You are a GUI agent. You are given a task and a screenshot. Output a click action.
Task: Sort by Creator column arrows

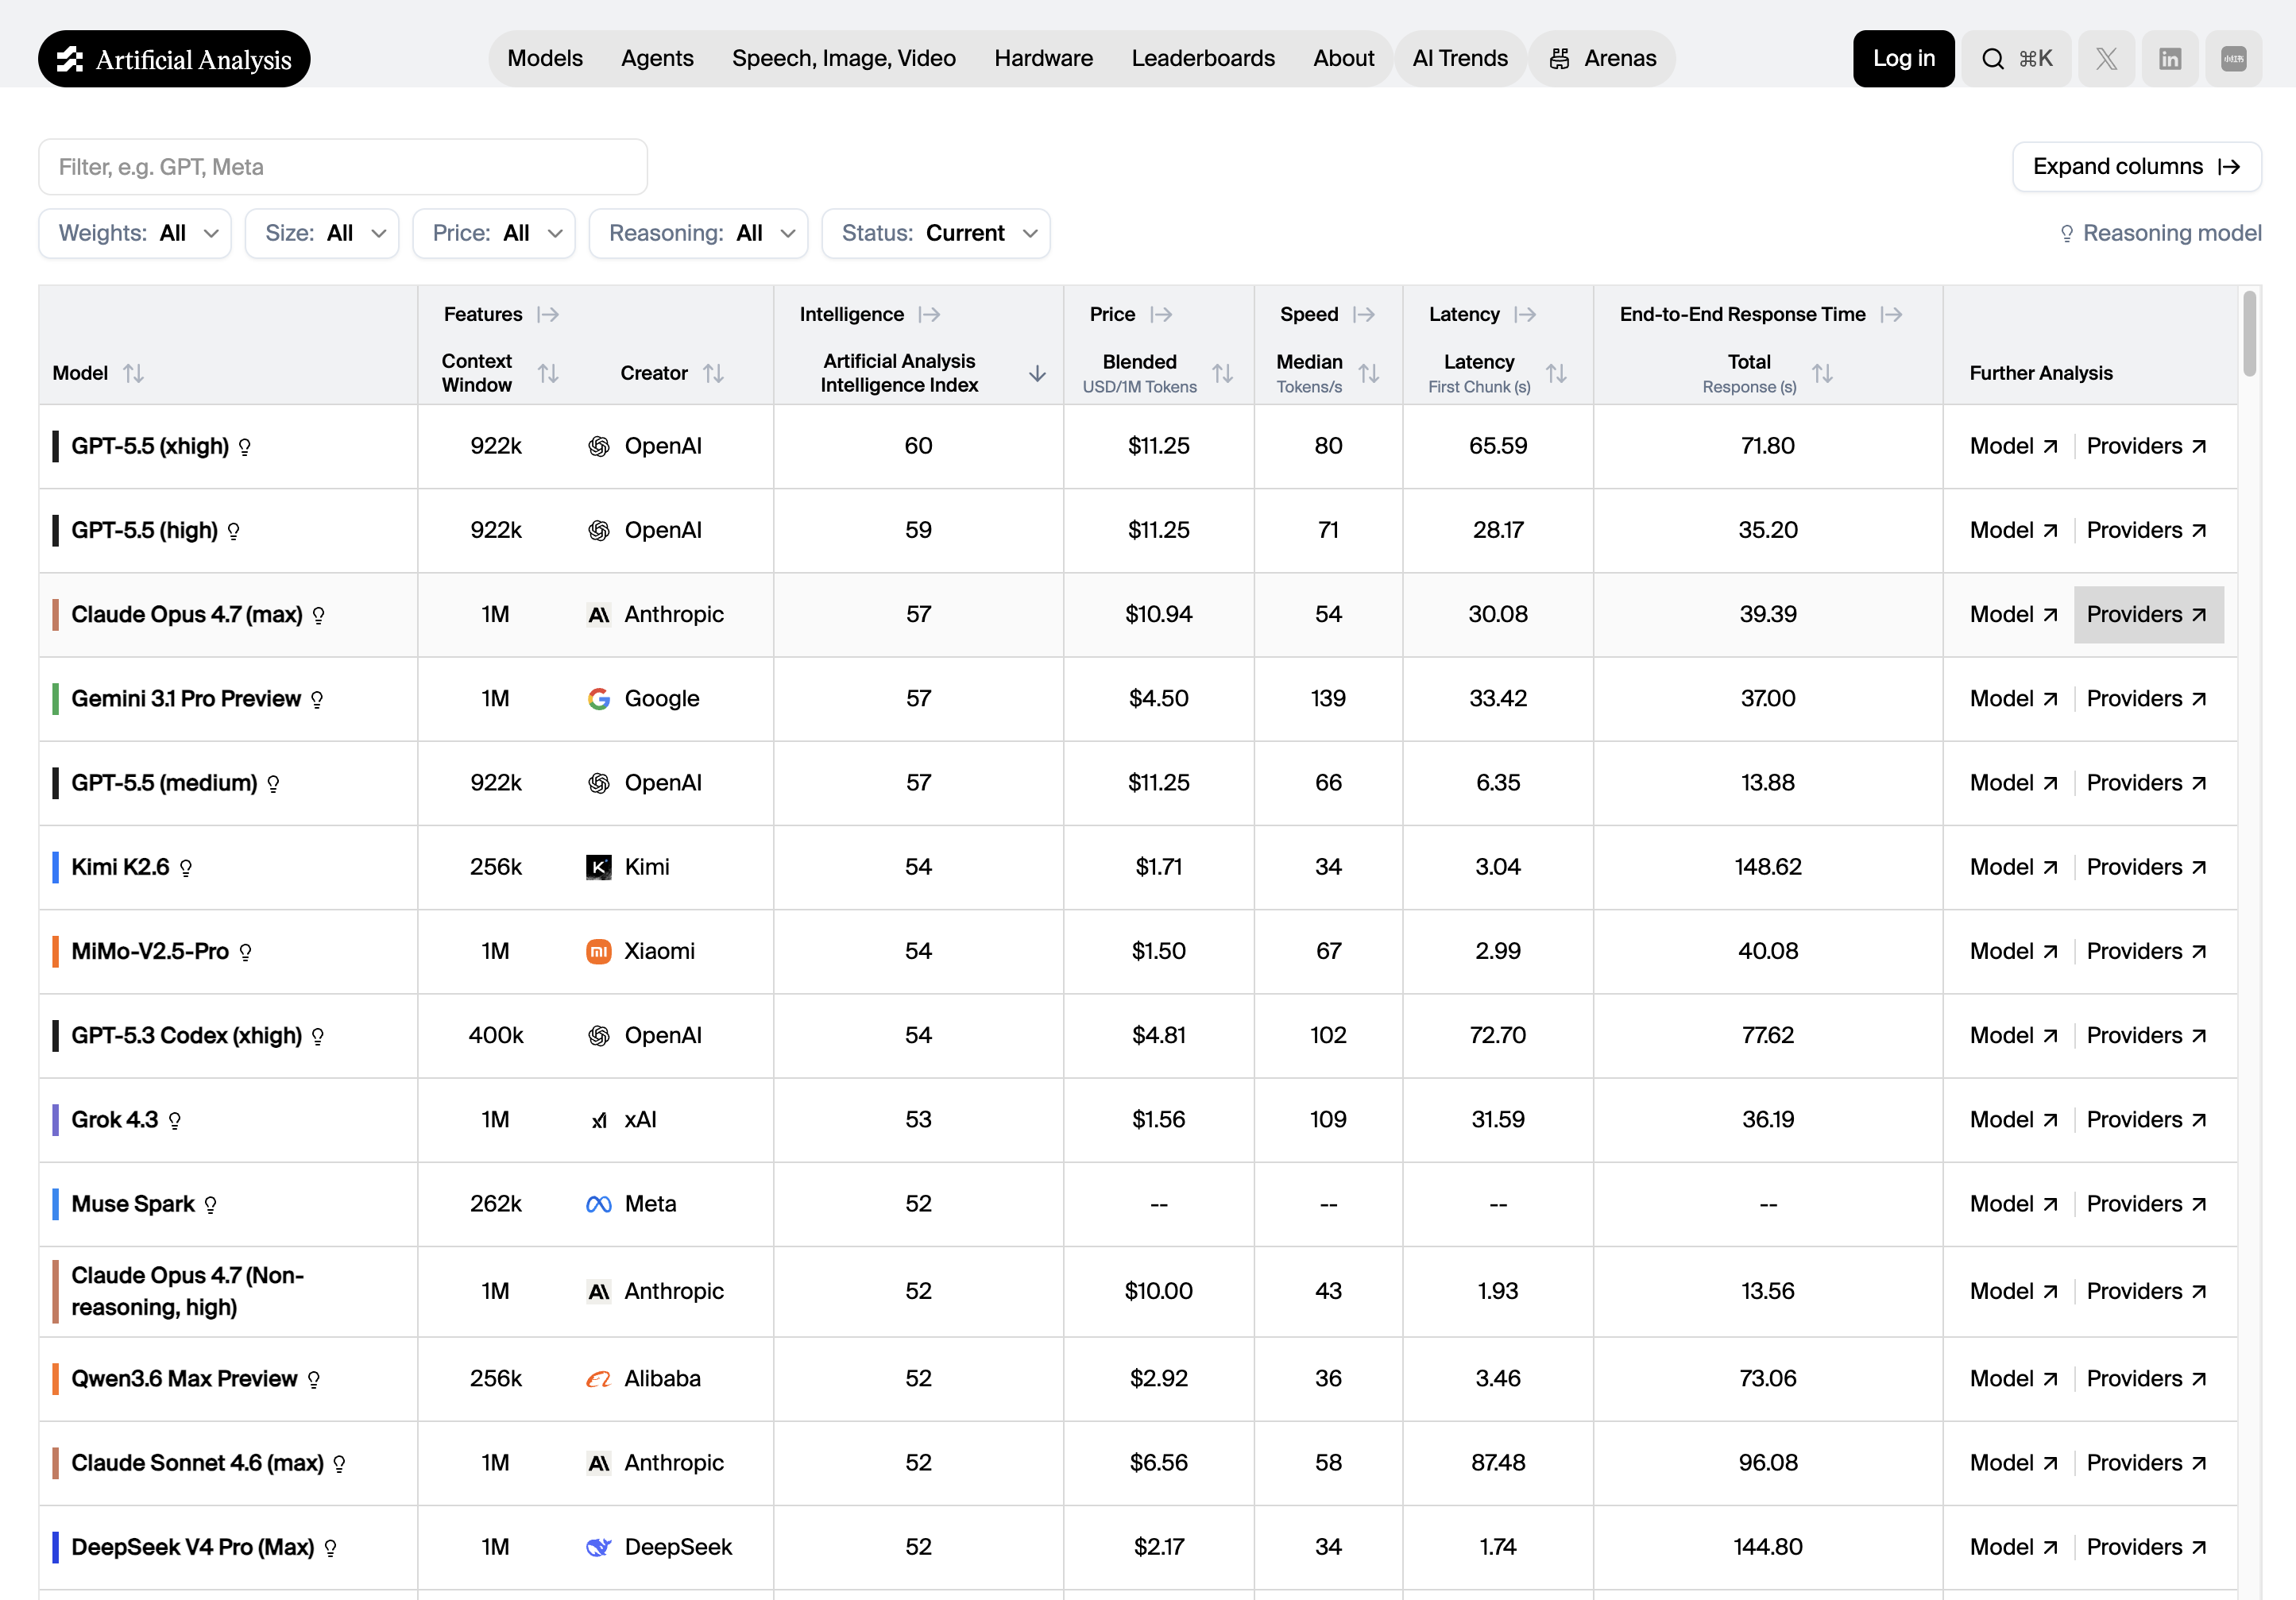tap(713, 373)
